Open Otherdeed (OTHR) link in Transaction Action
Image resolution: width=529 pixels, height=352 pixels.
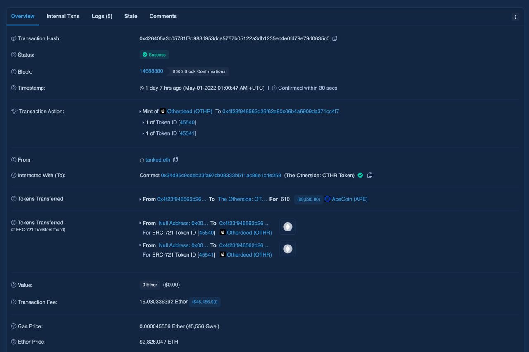pyautogui.click(x=190, y=111)
